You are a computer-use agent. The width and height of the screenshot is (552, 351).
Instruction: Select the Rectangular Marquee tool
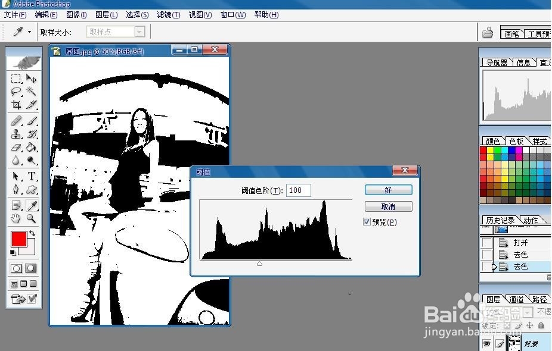(x=16, y=79)
